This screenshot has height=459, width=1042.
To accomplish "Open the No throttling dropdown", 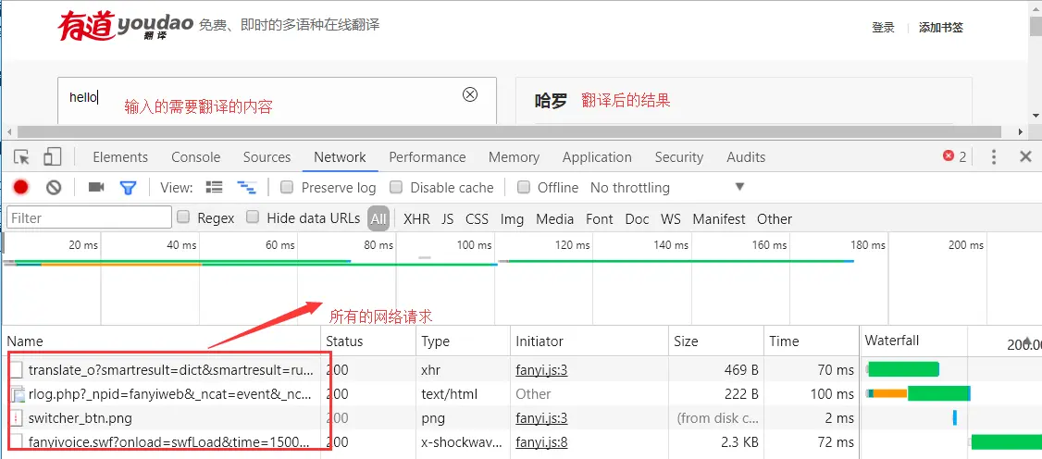I will tap(667, 188).
